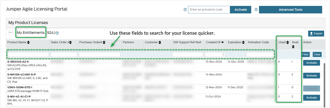The image size is (330, 108).
Task: Open Advanced Tools
Action: tap(291, 10)
